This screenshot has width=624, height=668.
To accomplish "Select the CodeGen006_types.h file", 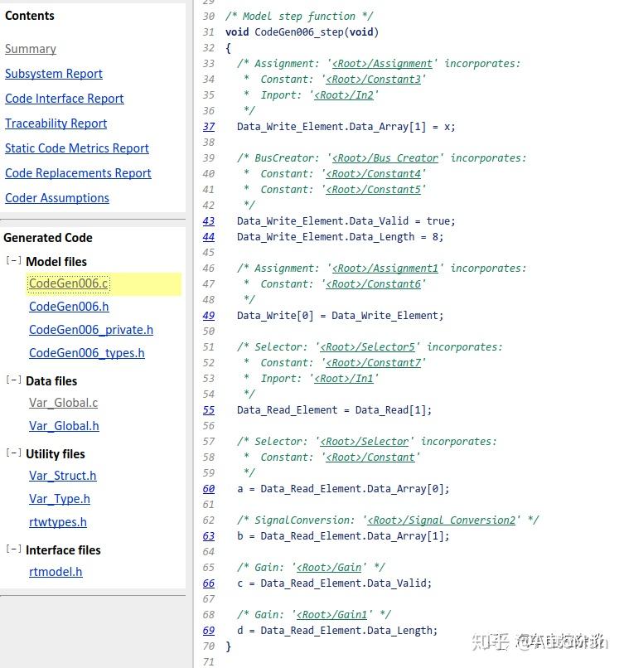I will [87, 353].
